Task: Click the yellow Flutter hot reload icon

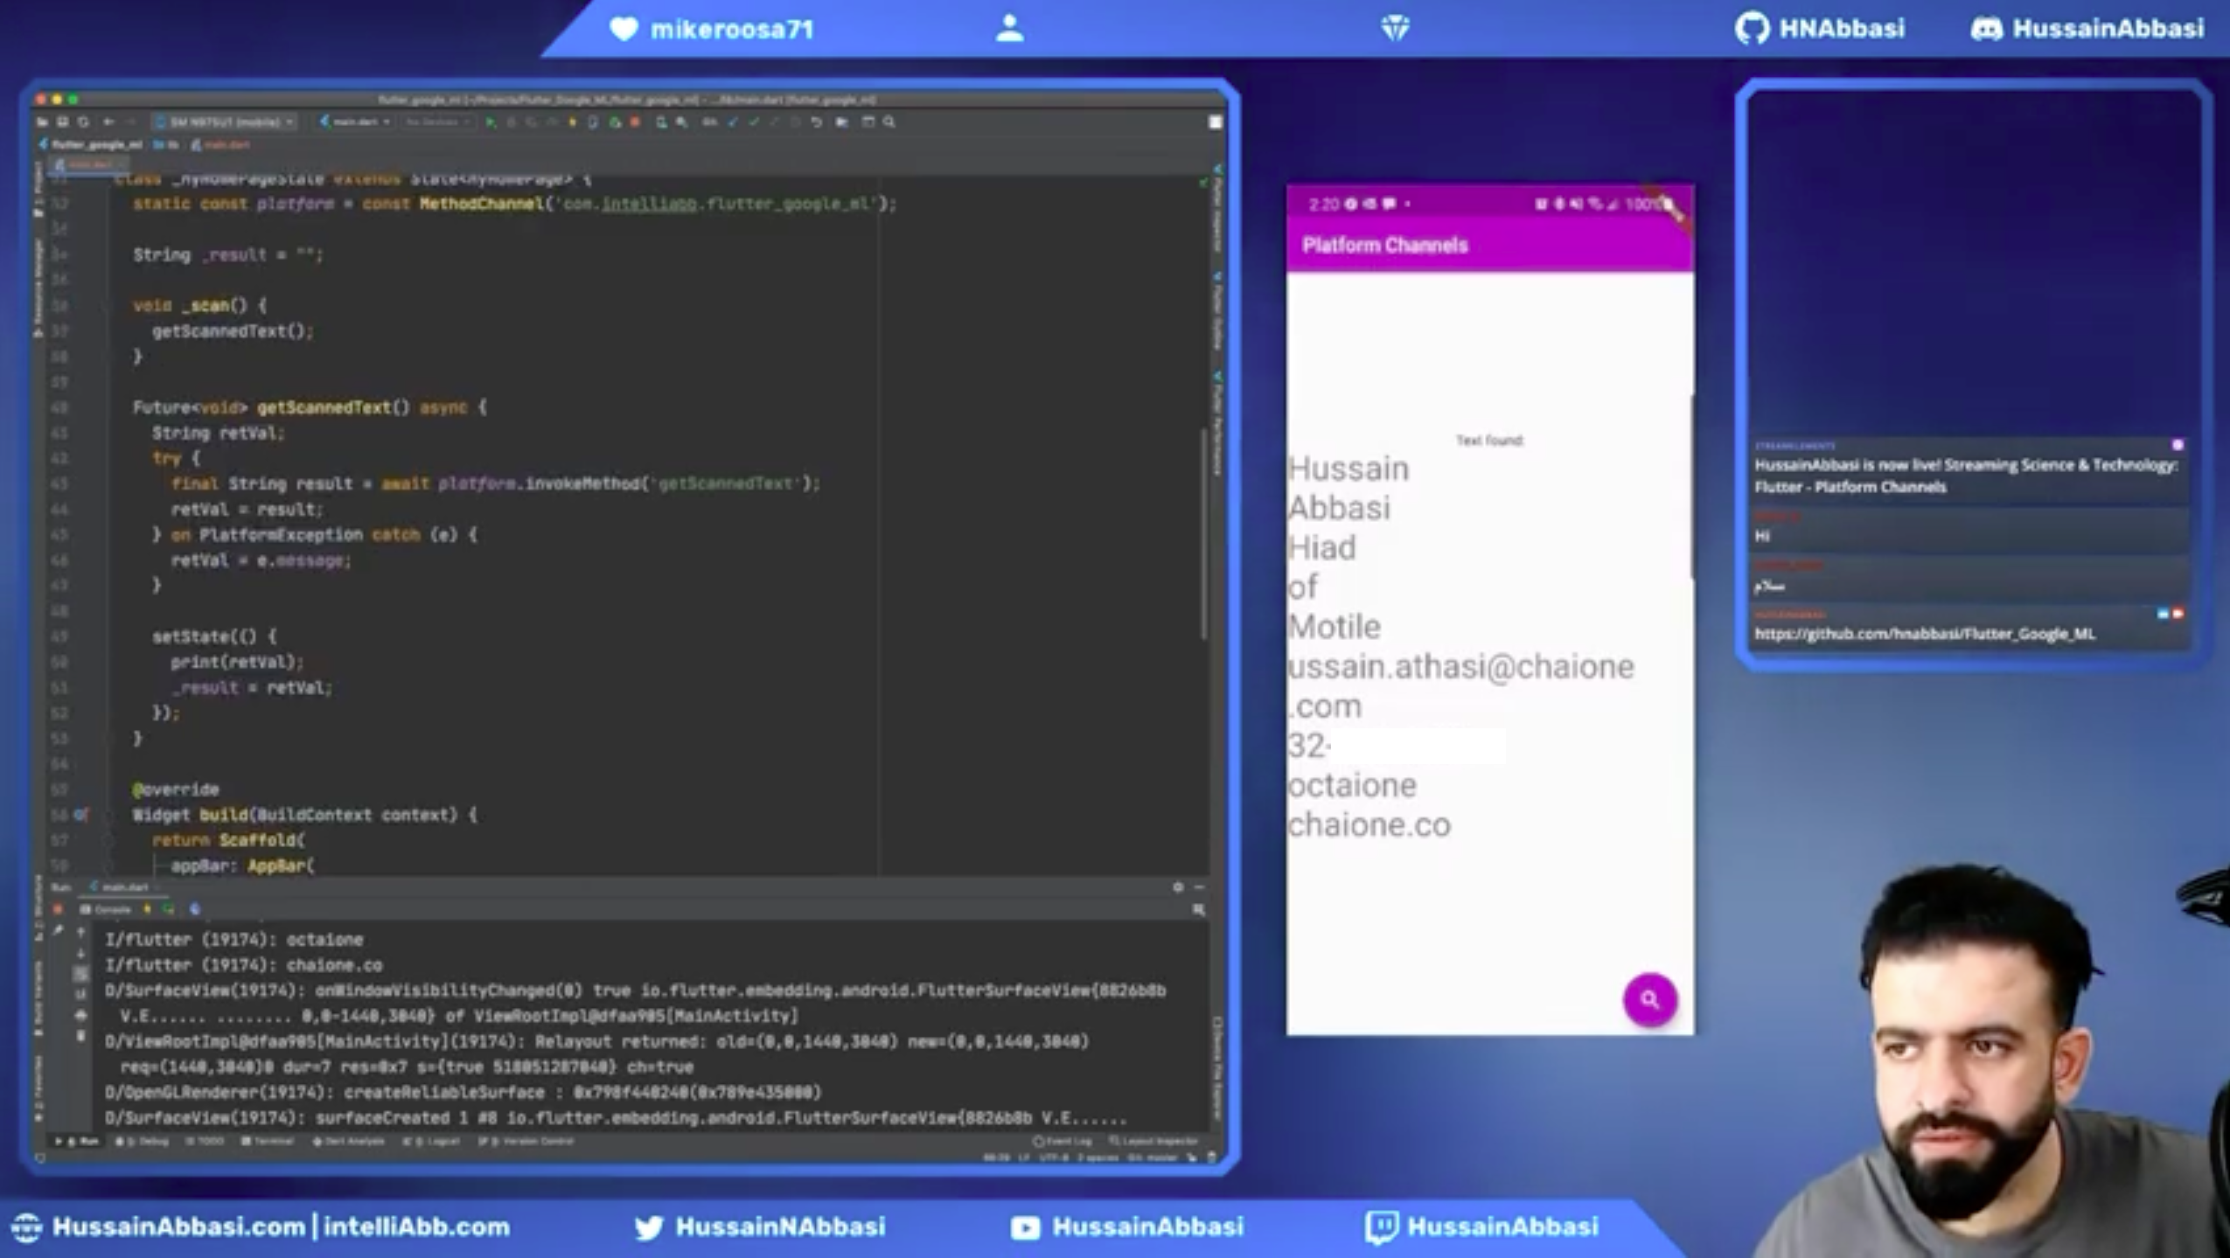Action: click(x=572, y=122)
